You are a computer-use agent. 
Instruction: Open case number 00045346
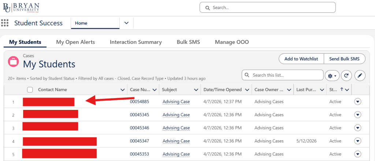click(140, 128)
